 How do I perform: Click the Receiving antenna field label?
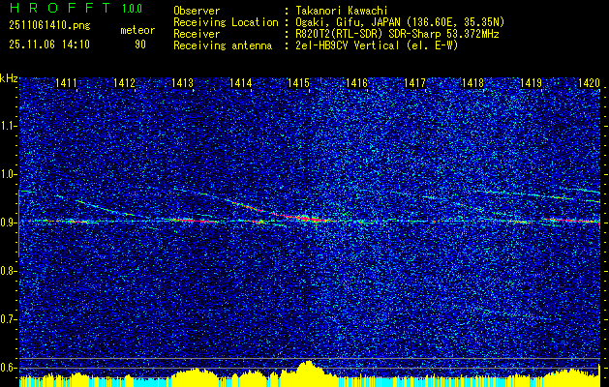[223, 45]
